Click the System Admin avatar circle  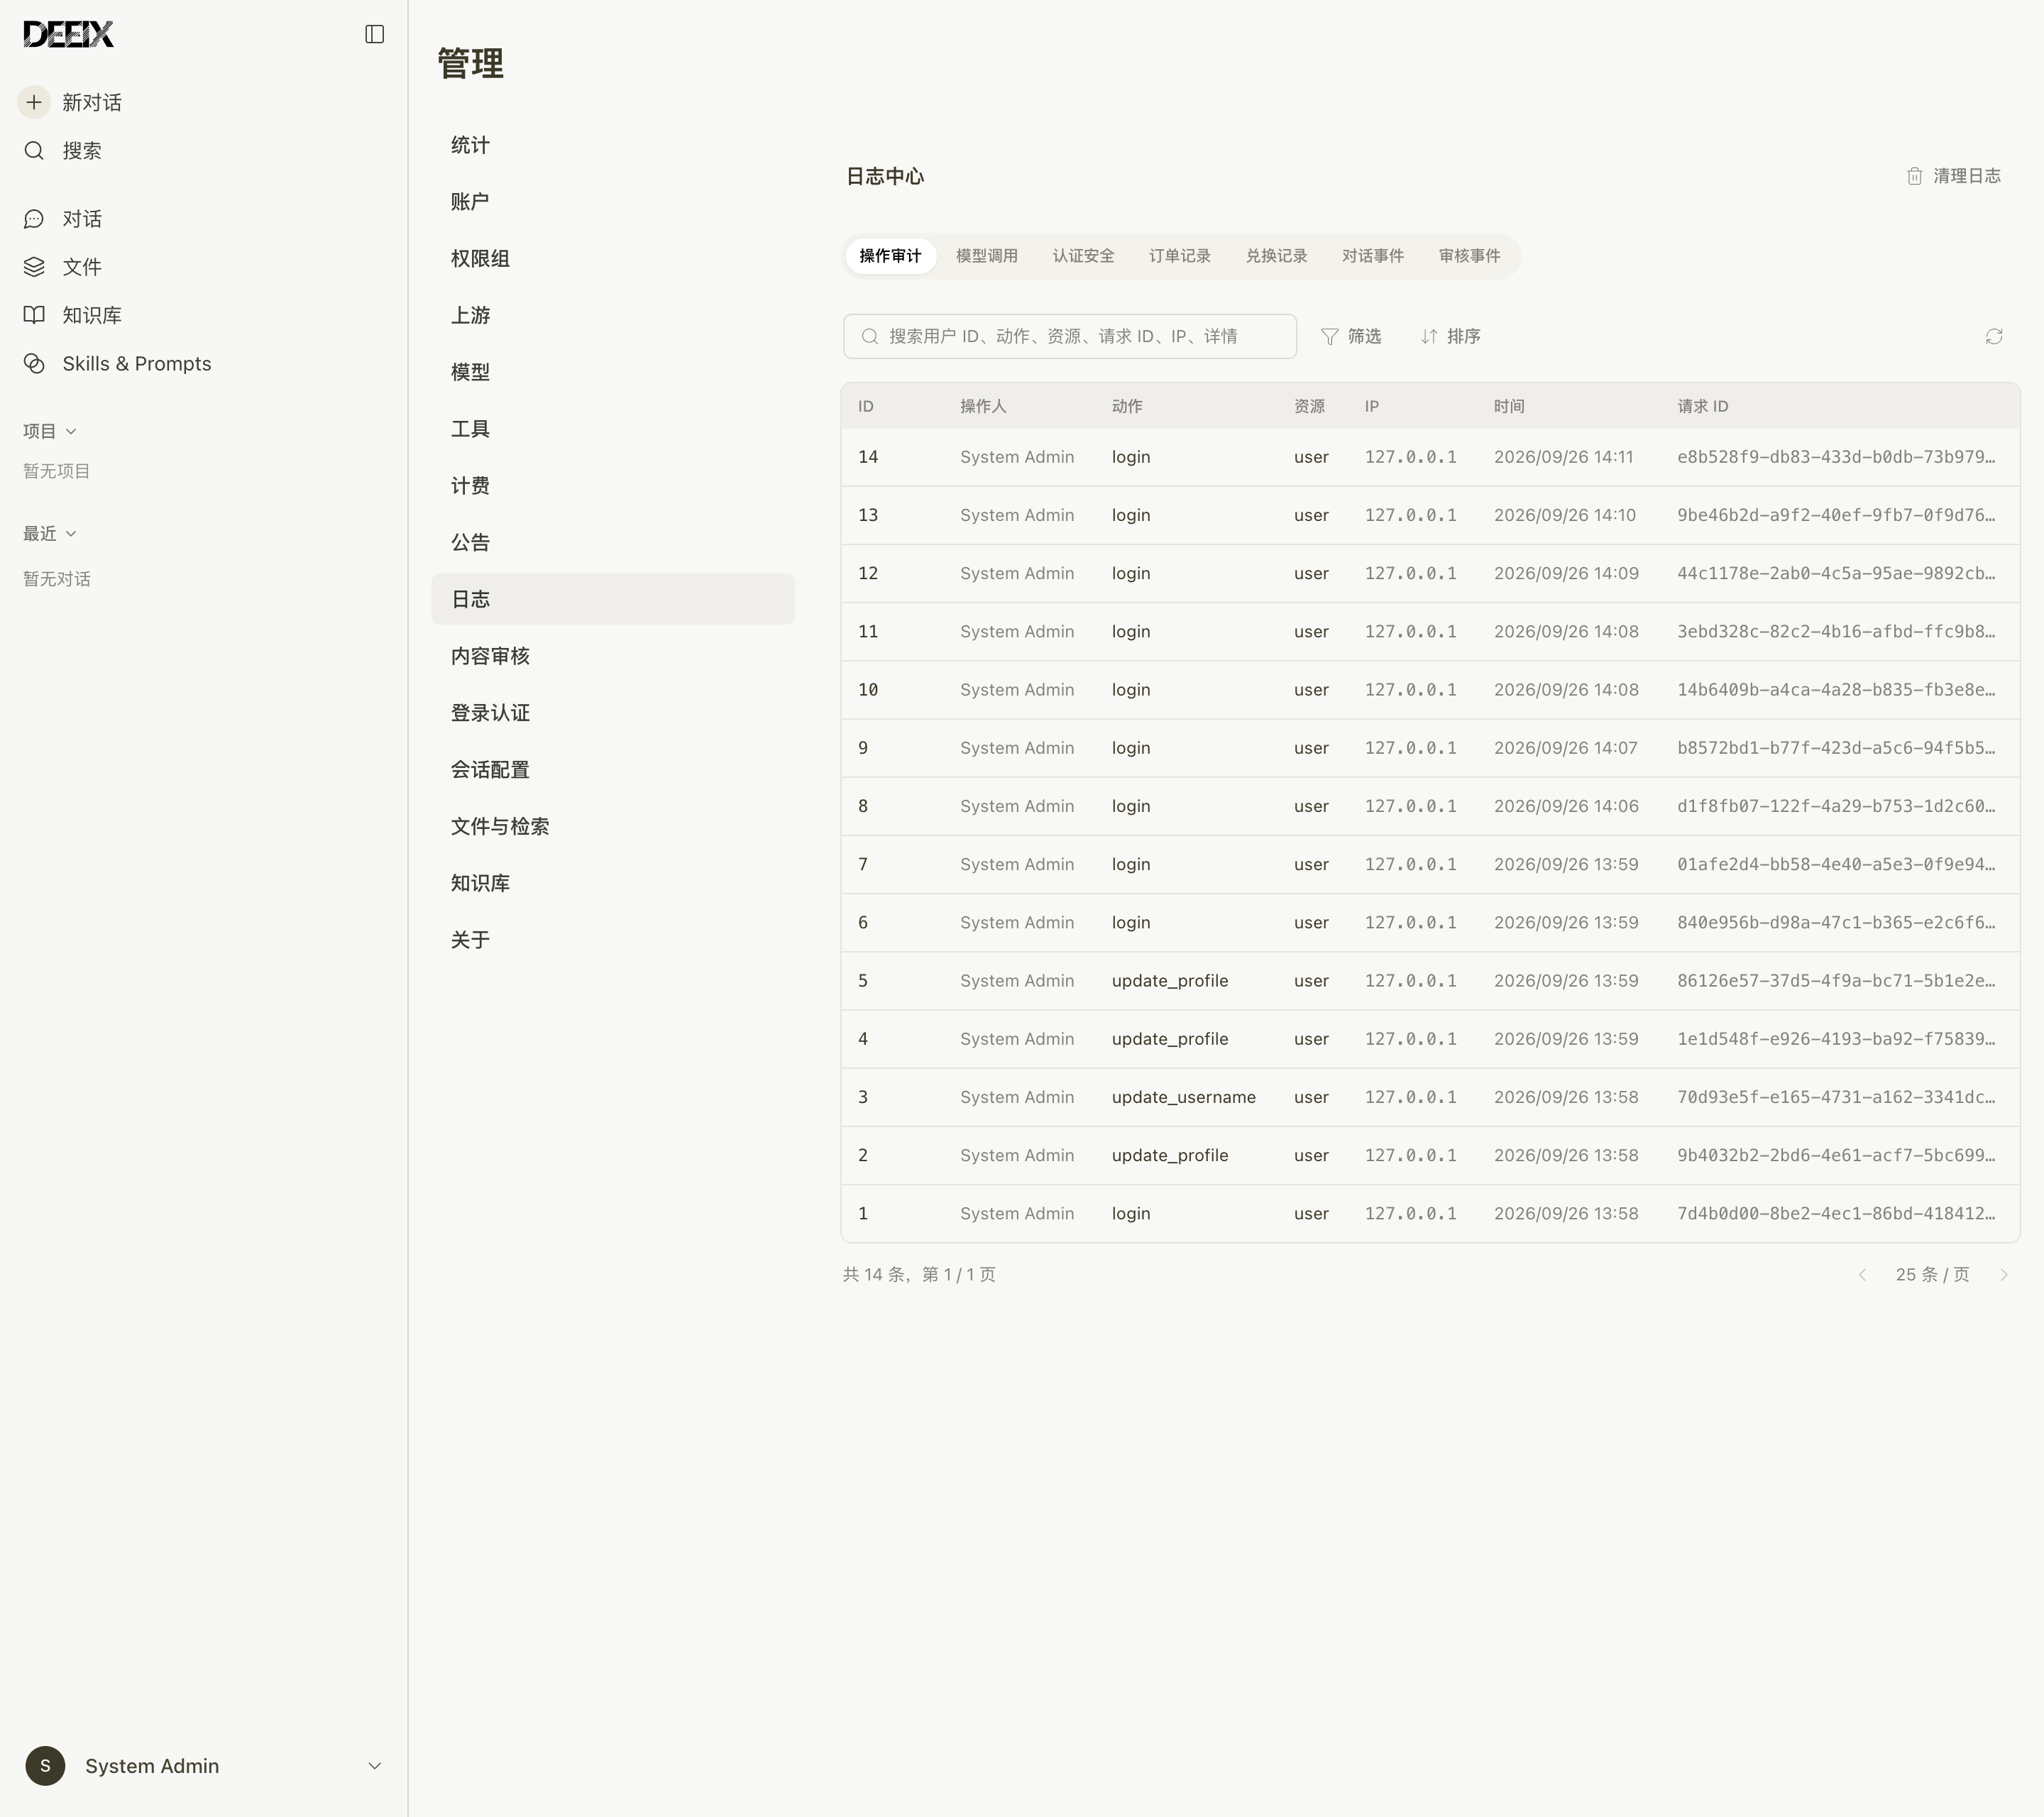pyautogui.click(x=45, y=1766)
